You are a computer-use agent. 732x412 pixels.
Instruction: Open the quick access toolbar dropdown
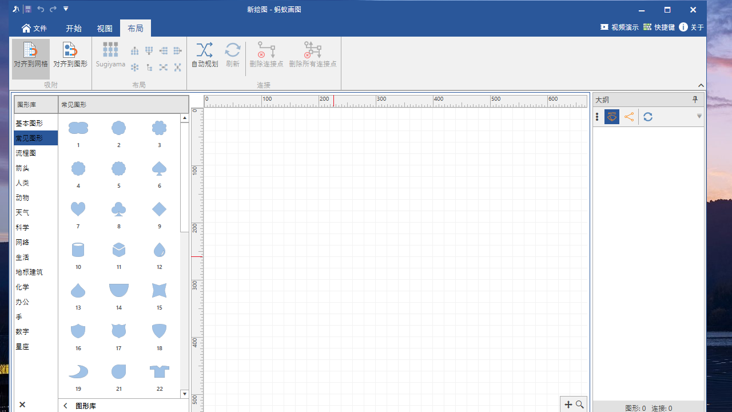click(66, 9)
